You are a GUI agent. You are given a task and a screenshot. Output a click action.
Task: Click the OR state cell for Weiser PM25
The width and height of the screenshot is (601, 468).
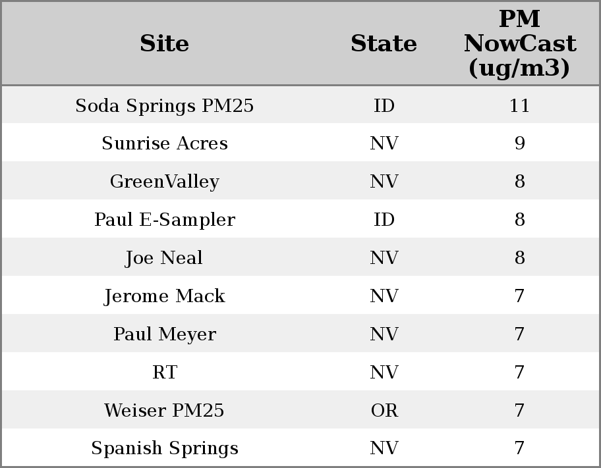[384, 411]
